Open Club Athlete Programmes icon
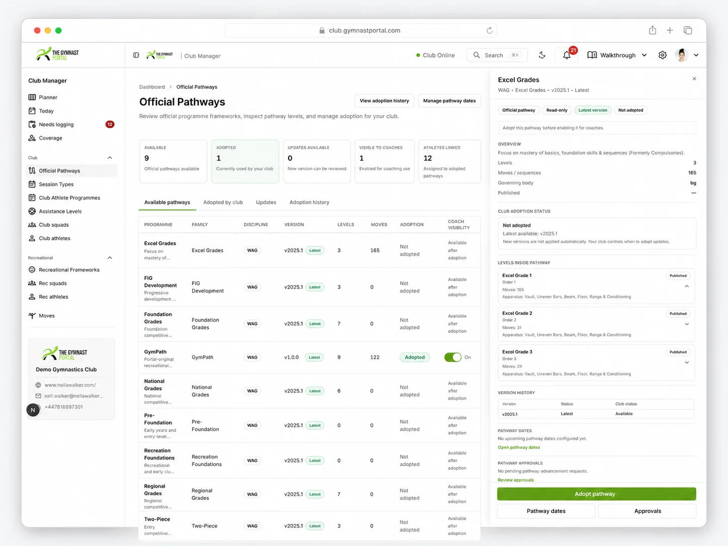Viewport: 728px width, 546px height. (x=32, y=198)
